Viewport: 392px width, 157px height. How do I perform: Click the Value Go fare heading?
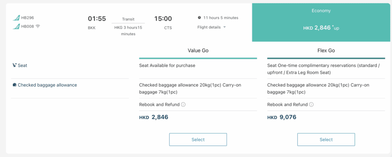coord(198,51)
